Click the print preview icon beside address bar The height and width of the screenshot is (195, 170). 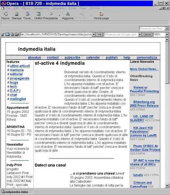pyautogui.click(x=17, y=34)
